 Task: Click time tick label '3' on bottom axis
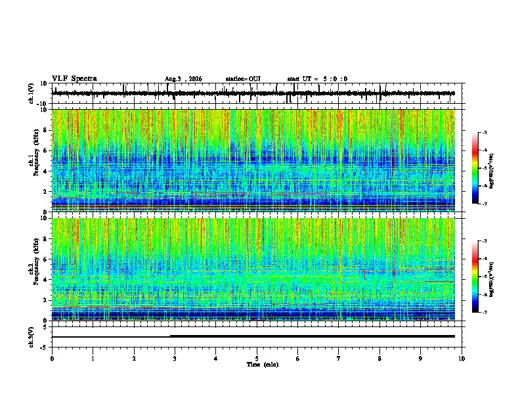(175, 359)
